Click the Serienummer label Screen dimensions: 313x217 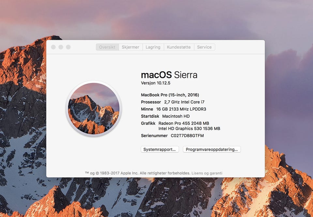(154, 136)
